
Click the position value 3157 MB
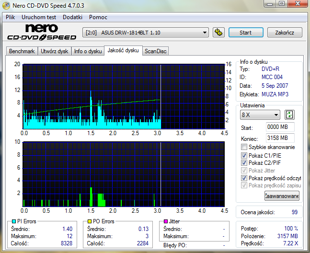[287, 236]
